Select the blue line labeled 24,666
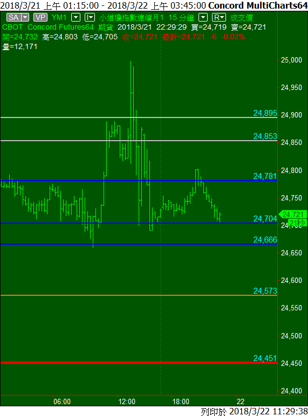 coord(139,244)
